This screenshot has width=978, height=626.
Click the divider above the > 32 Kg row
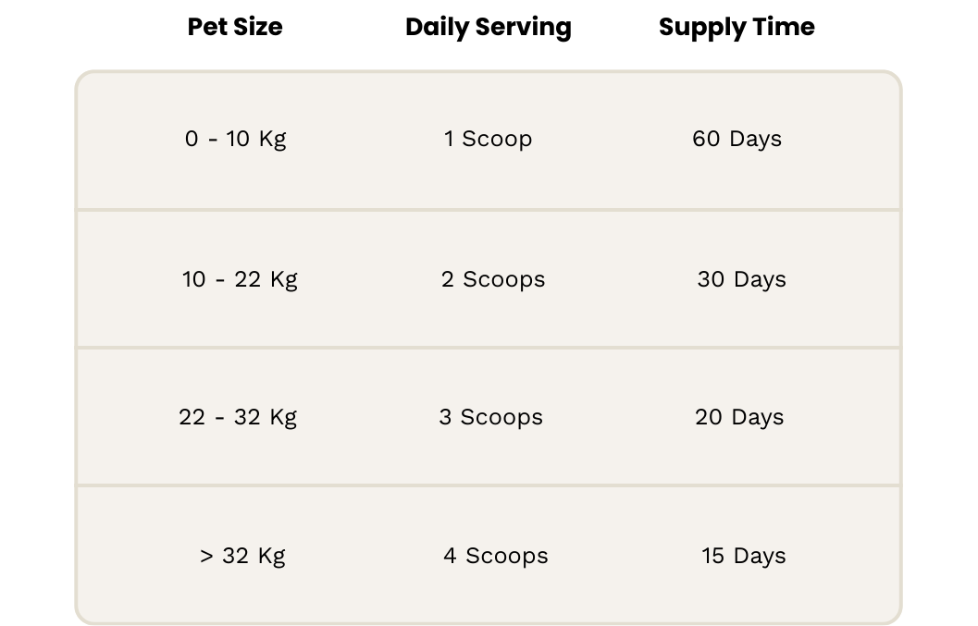click(x=488, y=485)
